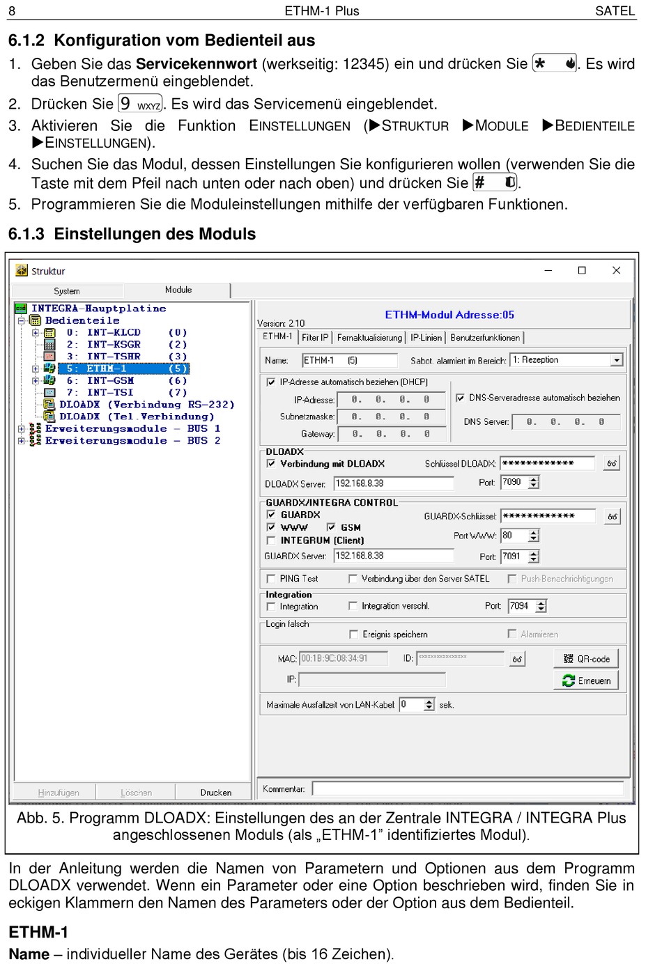Click the Löschen button
The width and height of the screenshot is (662, 973).
[136, 793]
